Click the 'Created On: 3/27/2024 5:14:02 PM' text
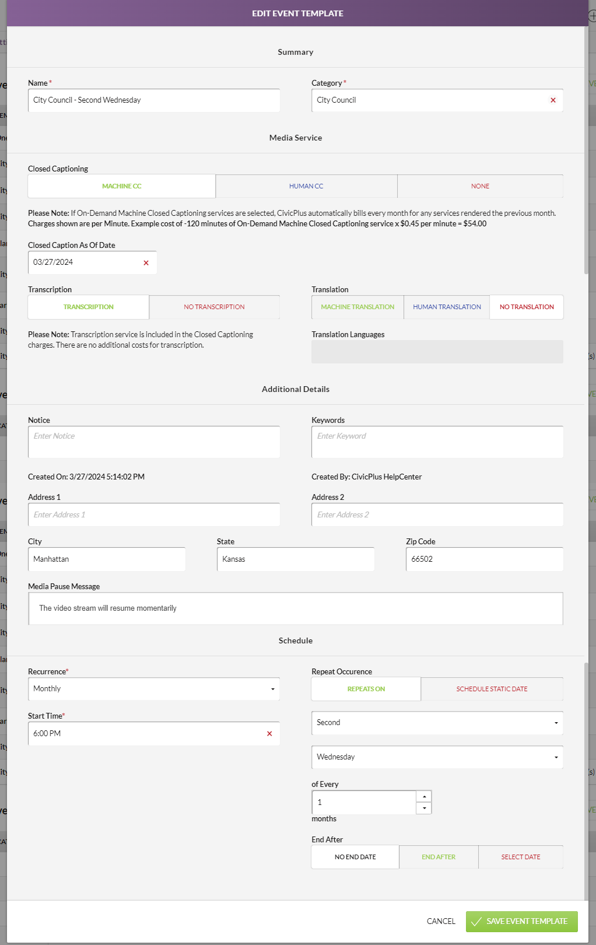The height and width of the screenshot is (945, 596). [86, 477]
